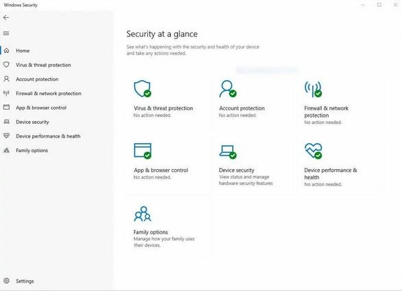
Task: Open the large Account protection person icon
Action: click(x=227, y=89)
